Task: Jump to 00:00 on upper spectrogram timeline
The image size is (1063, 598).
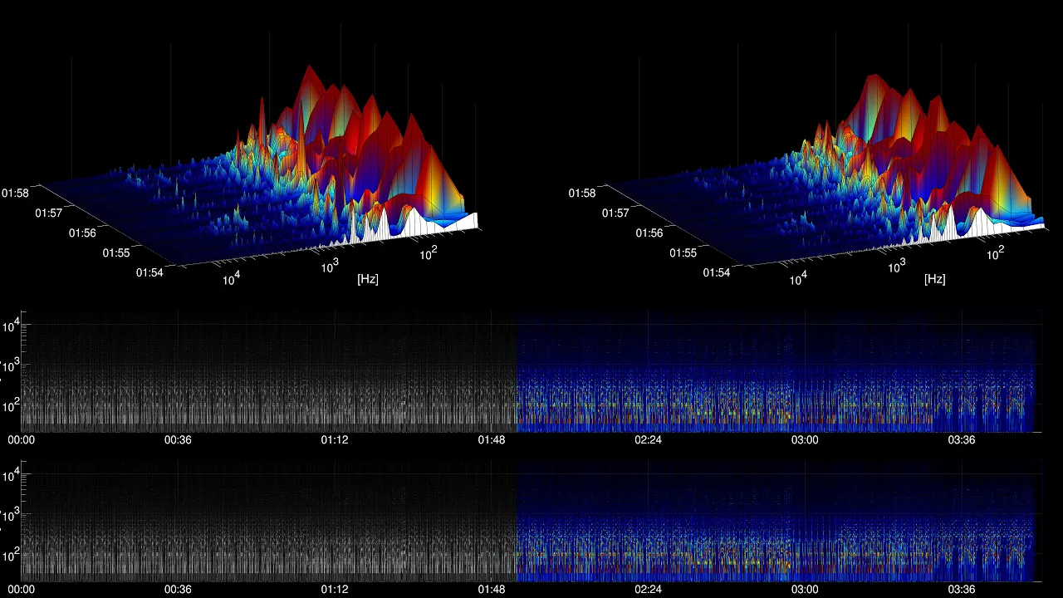Action: [x=22, y=440]
